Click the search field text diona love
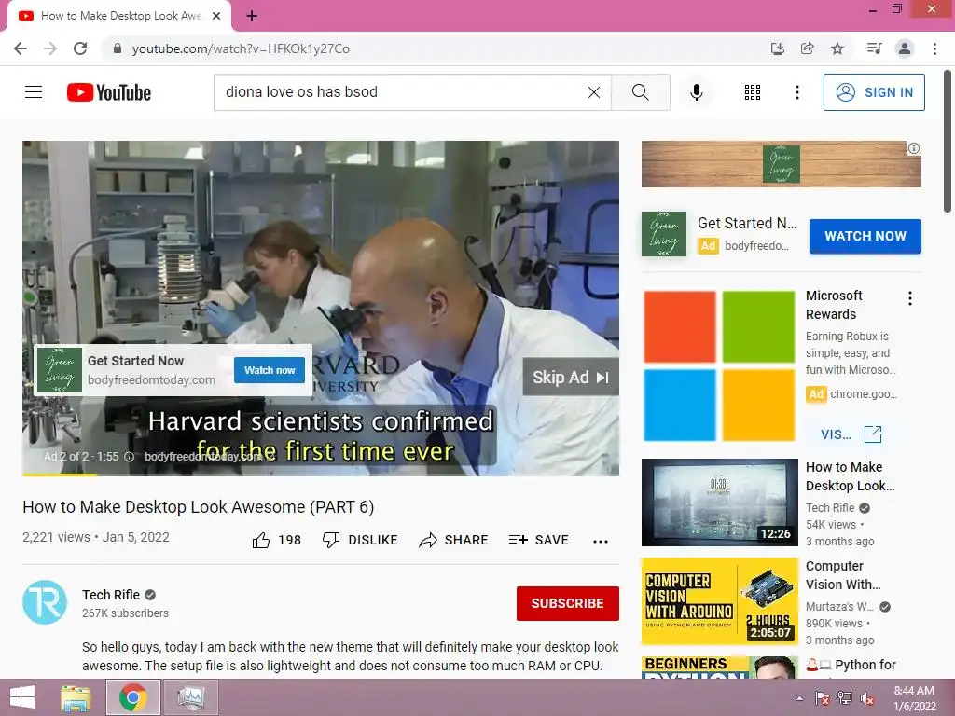955x716 pixels. (301, 92)
